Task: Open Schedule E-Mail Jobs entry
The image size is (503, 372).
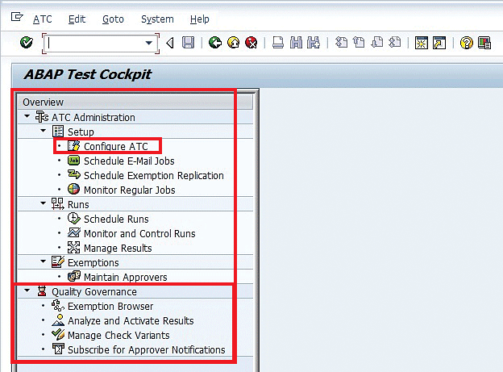Action: click(x=129, y=161)
